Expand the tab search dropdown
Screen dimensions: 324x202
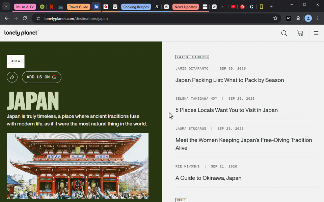(6, 6)
